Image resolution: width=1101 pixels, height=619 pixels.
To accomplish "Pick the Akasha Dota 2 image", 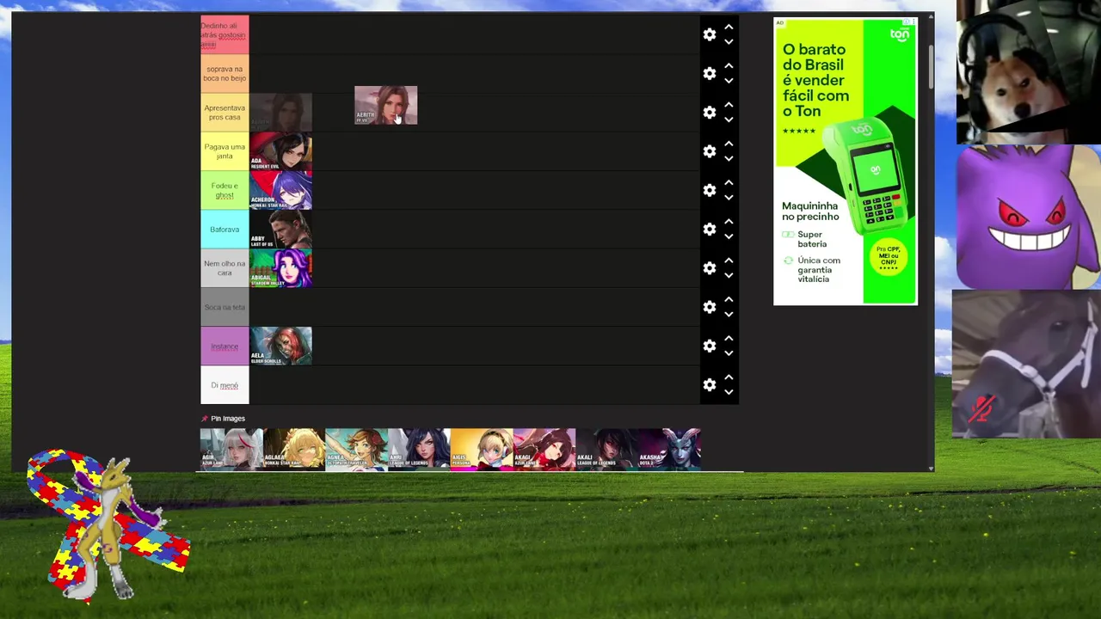I will coord(669,449).
